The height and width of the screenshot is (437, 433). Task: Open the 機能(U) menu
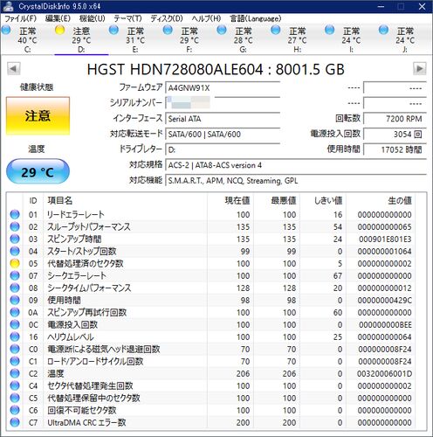(93, 18)
